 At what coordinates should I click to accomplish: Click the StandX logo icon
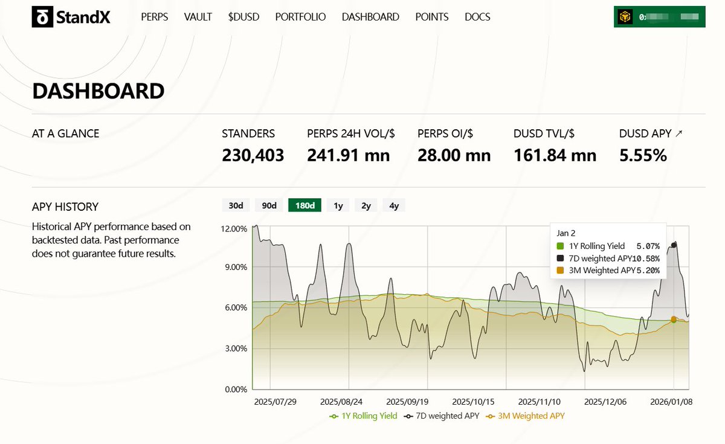pos(42,17)
